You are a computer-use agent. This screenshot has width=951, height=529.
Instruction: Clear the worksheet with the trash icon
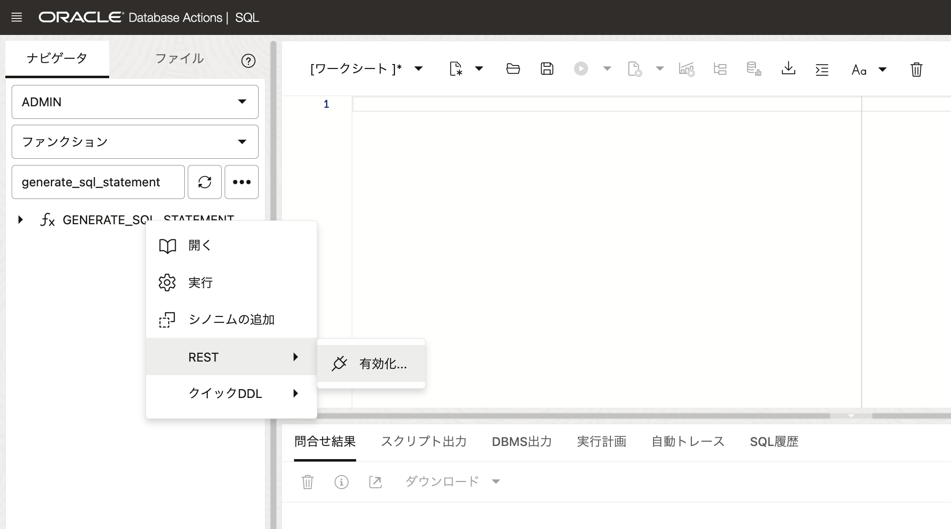point(916,69)
